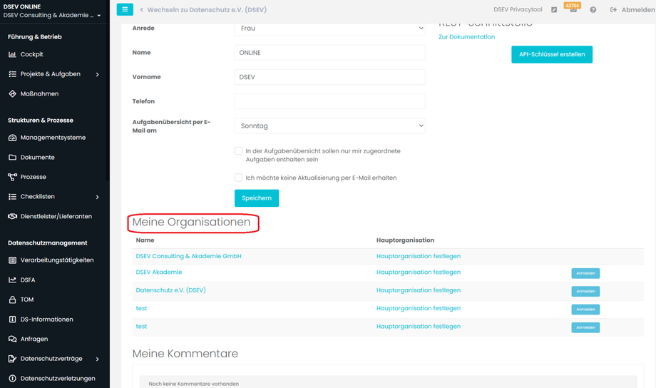Screen dimensions: 656x388
Task: Enable only-my-assigned-tasks checkbox
Action: pyautogui.click(x=239, y=151)
